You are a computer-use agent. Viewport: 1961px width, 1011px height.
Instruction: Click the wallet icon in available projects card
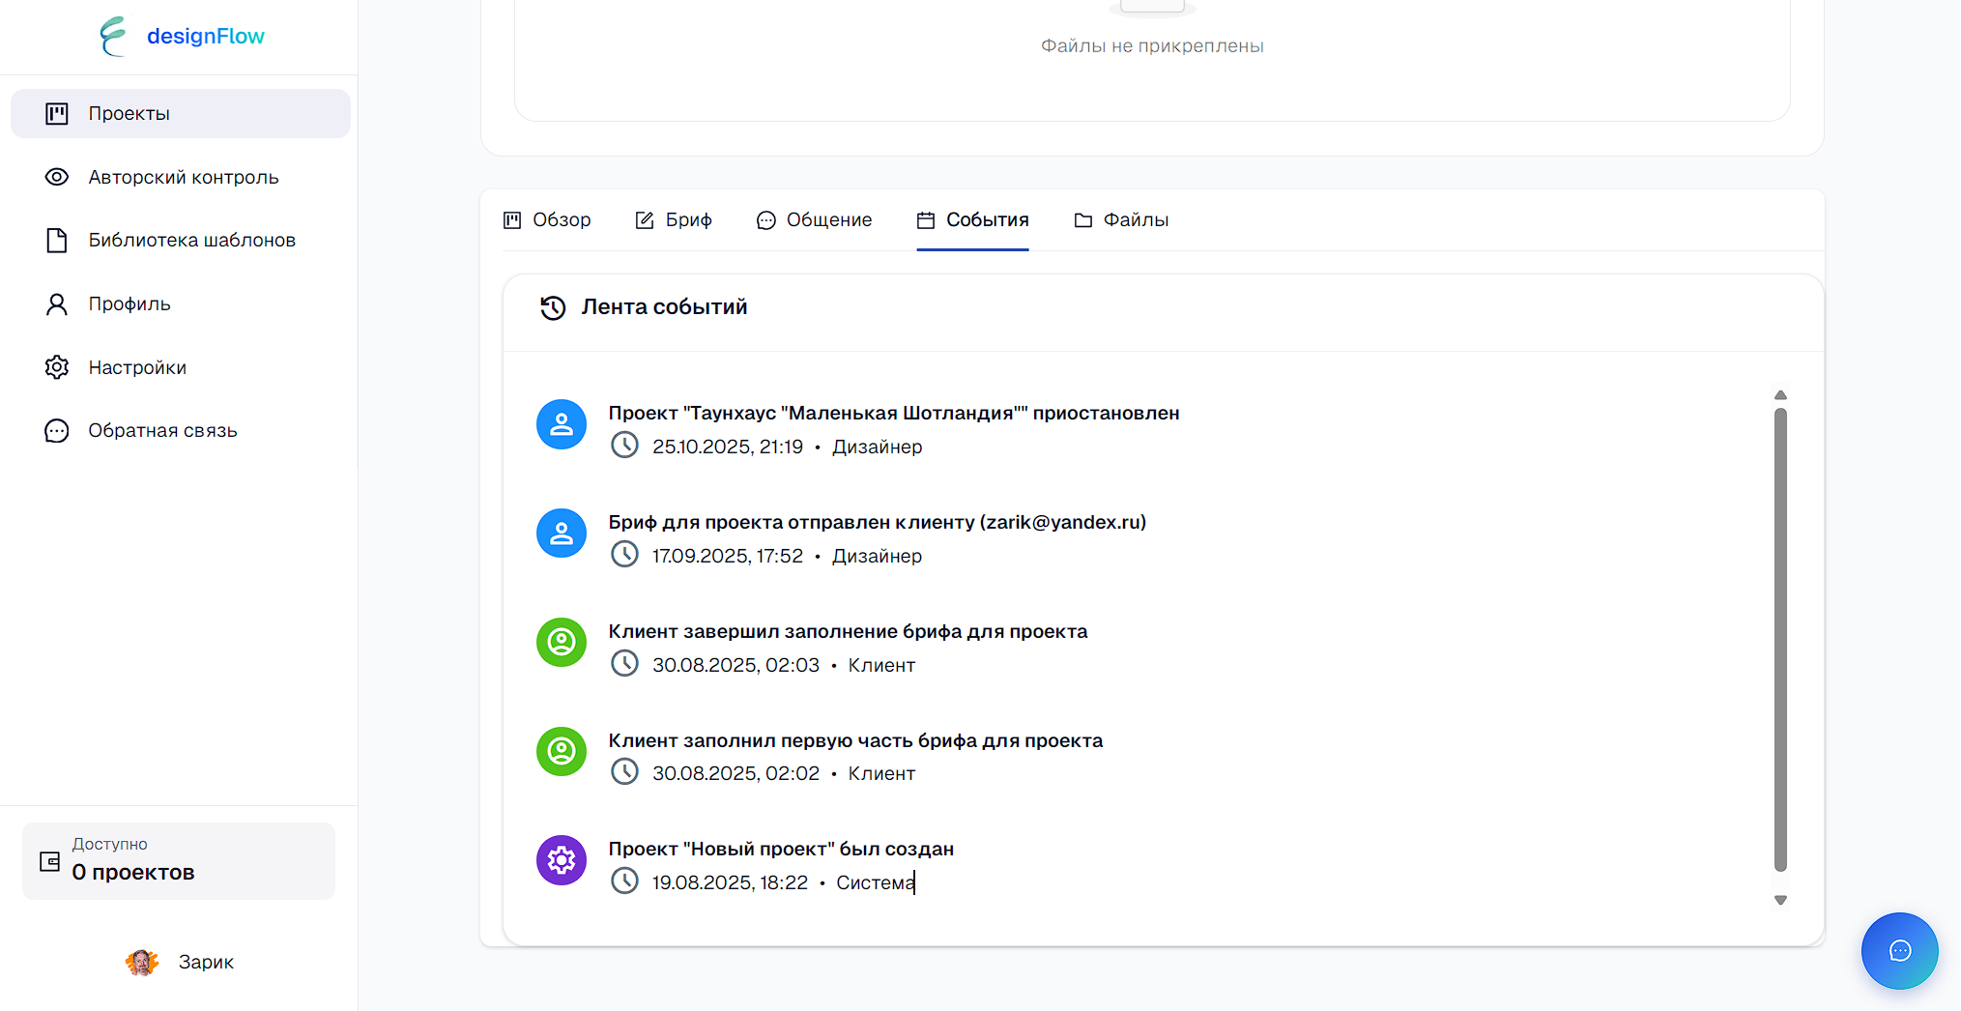(49, 861)
